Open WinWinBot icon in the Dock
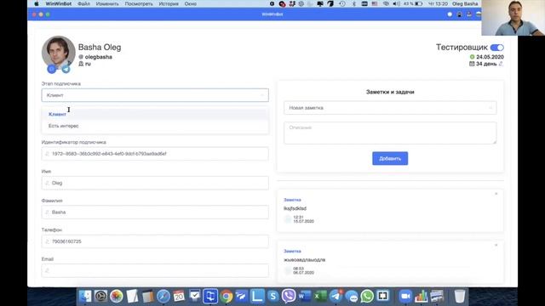This screenshot has height=306, width=545. coord(210,296)
